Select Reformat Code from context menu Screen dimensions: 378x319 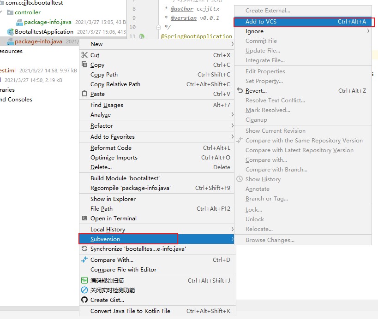(111, 148)
